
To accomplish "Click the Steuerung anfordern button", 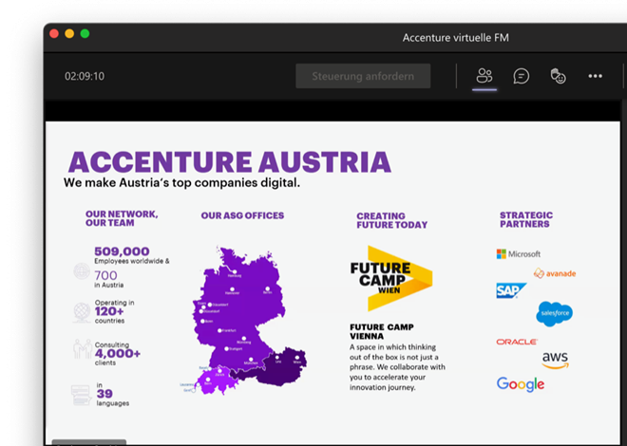I will click(x=363, y=76).
